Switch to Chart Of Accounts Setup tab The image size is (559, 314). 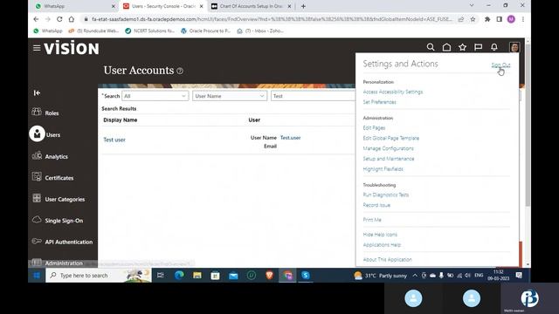pos(251,6)
